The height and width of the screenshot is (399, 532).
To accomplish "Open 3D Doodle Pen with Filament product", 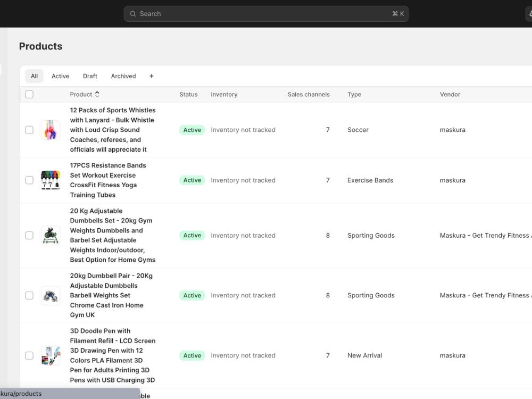I will 113,355.
